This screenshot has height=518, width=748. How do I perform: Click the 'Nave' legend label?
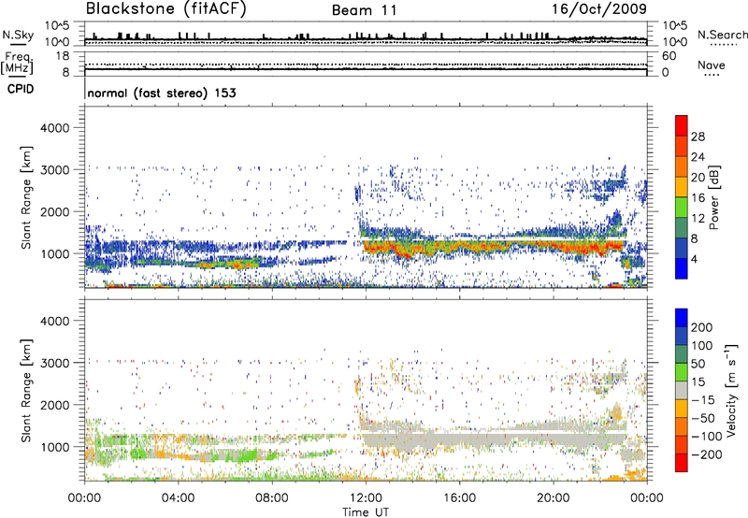click(712, 65)
